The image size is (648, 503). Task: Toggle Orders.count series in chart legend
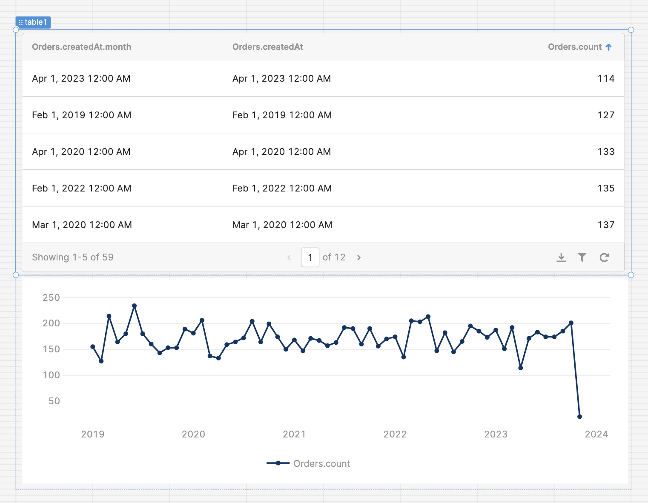(x=308, y=463)
